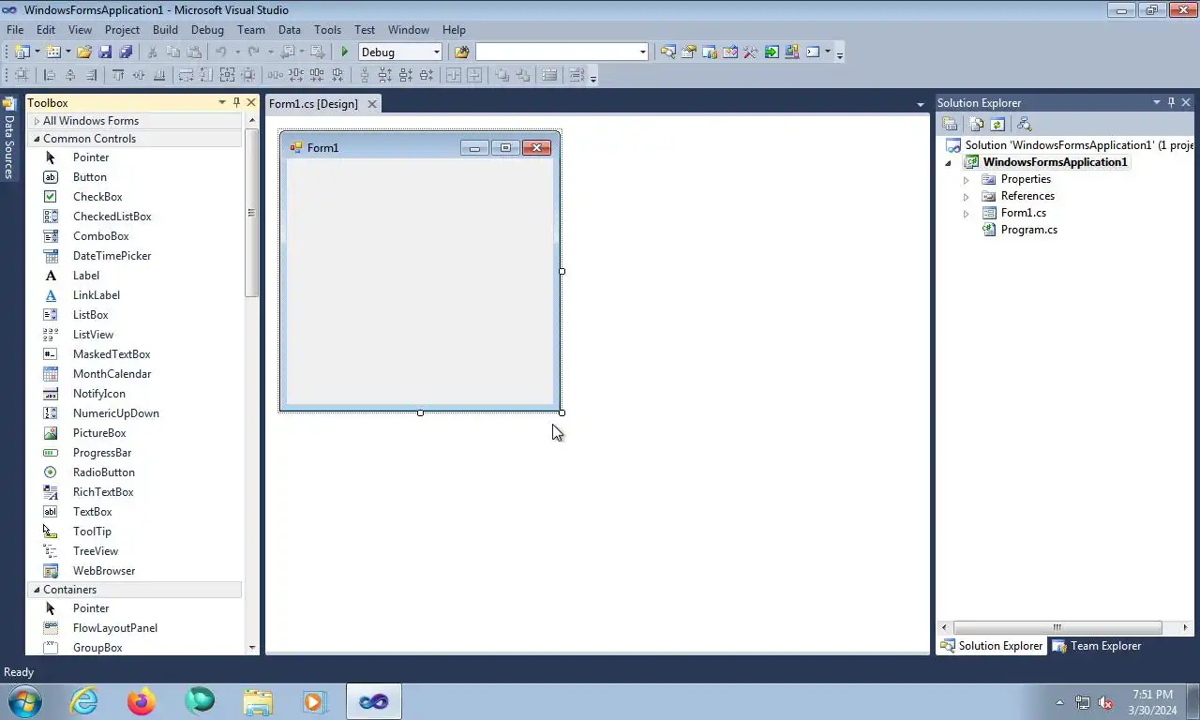1200x720 pixels.
Task: Switch to the Team Explorer tab
Action: coord(1097,646)
